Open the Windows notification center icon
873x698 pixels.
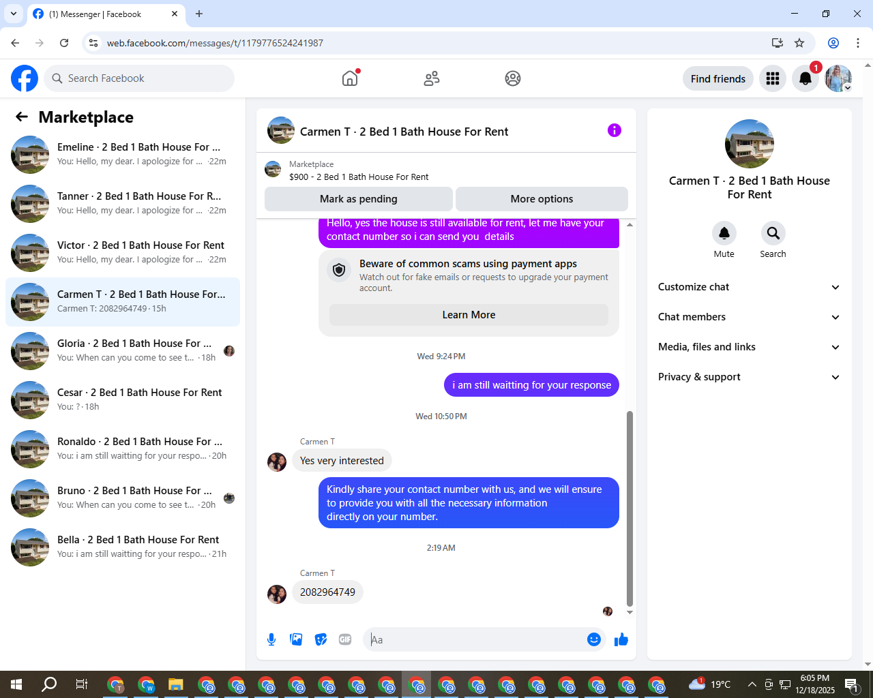coord(853,685)
